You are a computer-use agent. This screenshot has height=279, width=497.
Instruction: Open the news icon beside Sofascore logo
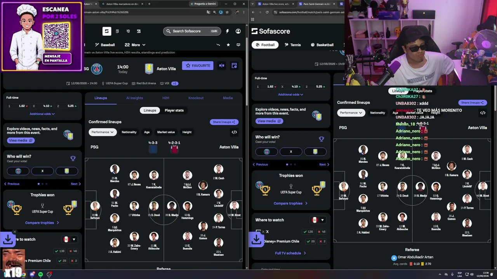[117, 31]
